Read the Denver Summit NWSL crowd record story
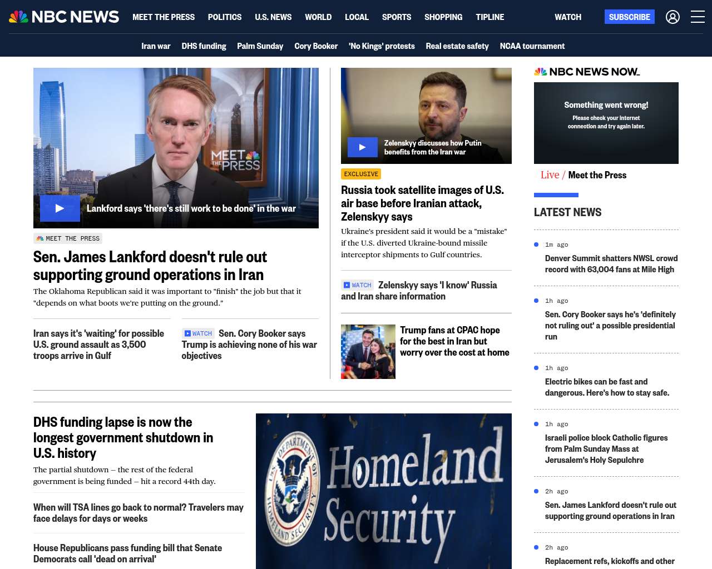This screenshot has height=569, width=712. (611, 264)
